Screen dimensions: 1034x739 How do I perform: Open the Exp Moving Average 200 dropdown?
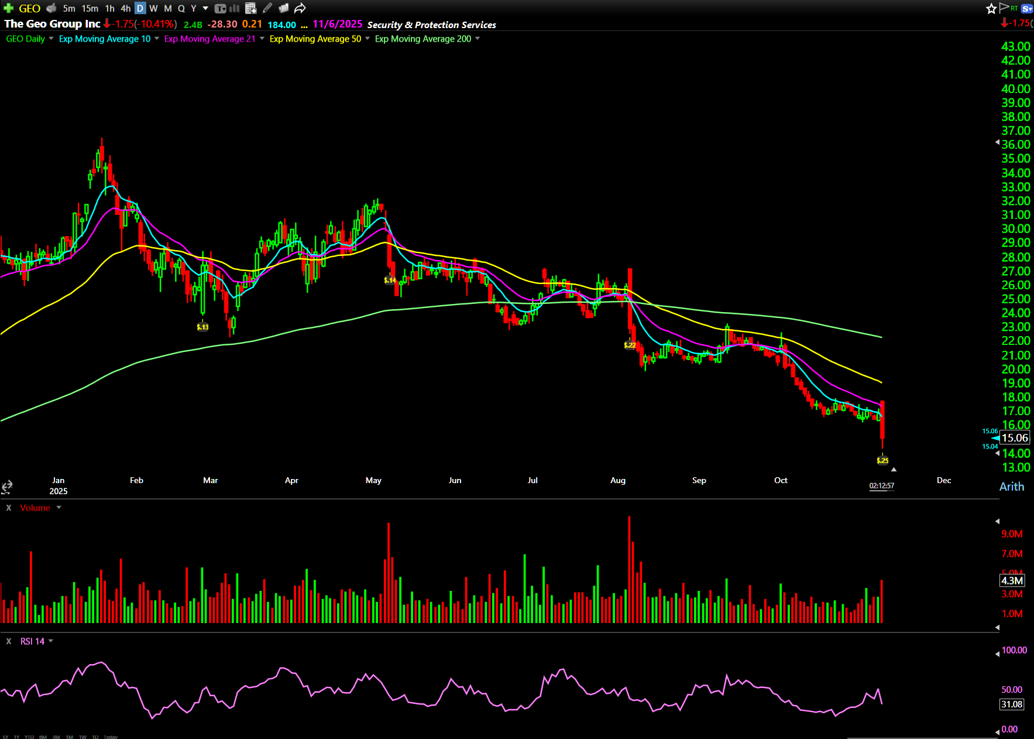478,39
